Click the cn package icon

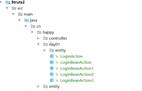coord(33,26)
